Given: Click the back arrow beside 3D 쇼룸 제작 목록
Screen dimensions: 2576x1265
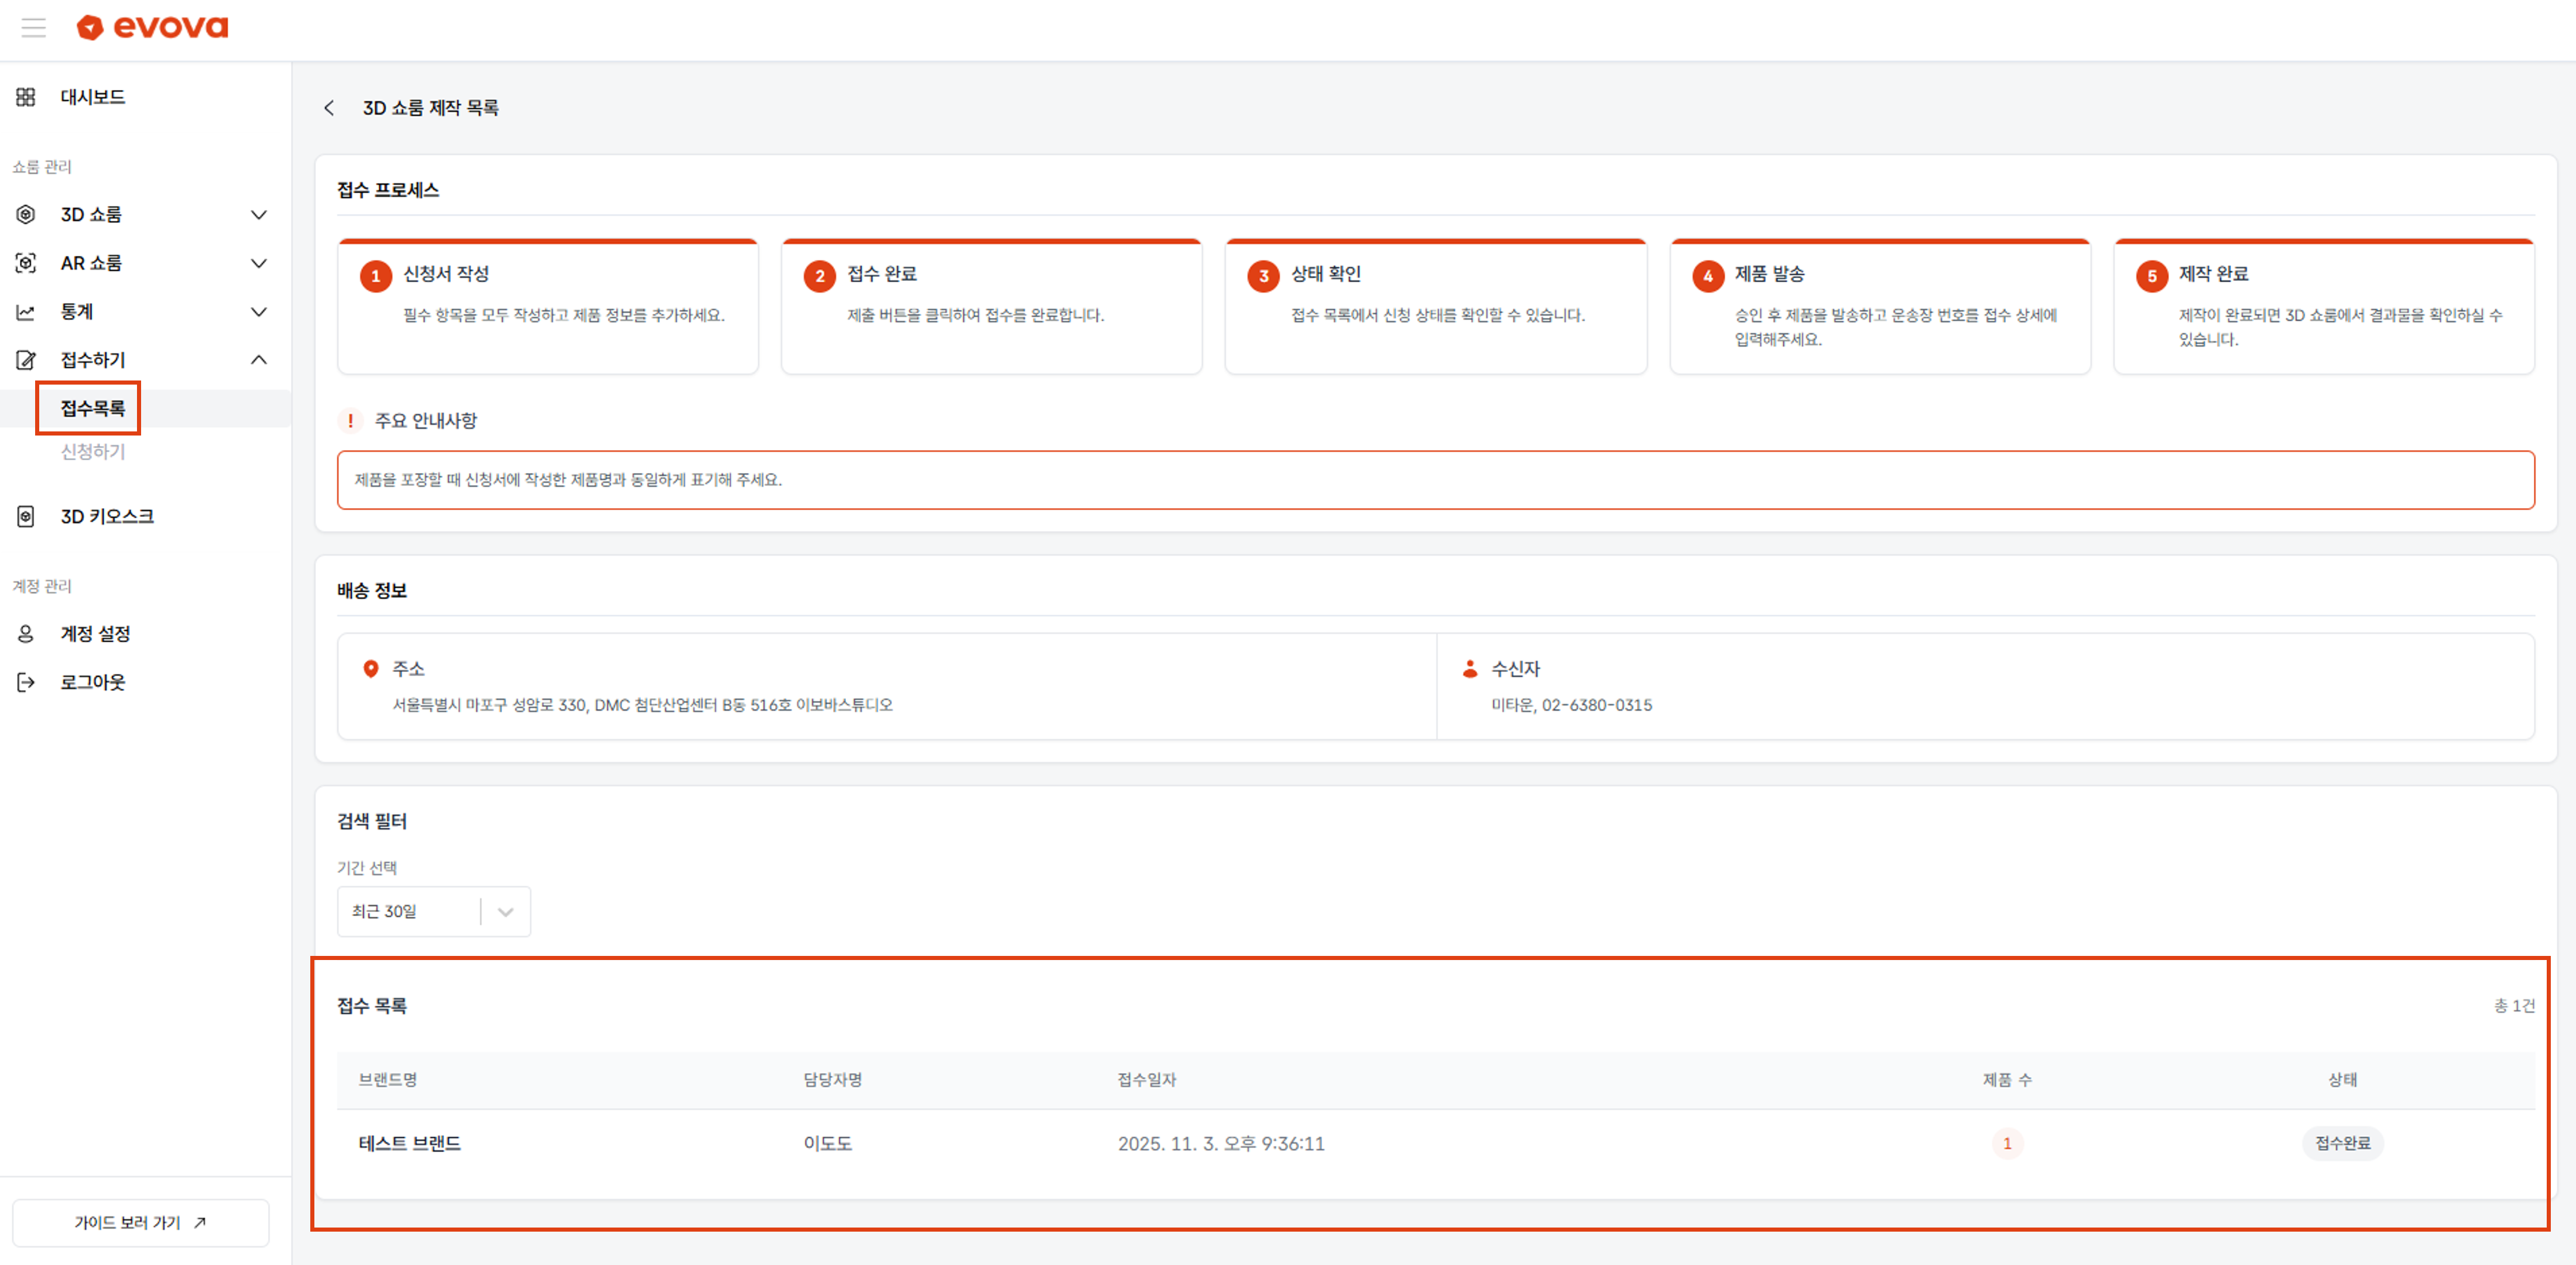Looking at the screenshot, I should click(329, 108).
